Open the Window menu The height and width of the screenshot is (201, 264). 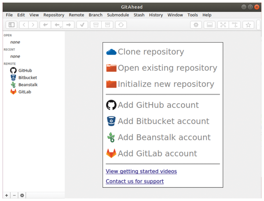click(x=175, y=15)
